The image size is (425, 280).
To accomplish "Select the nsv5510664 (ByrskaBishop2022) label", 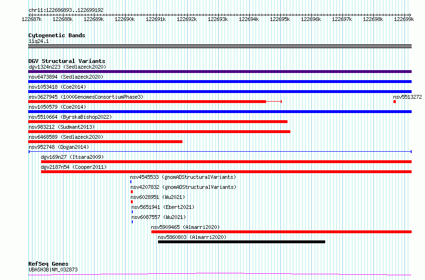I will (x=70, y=117).
